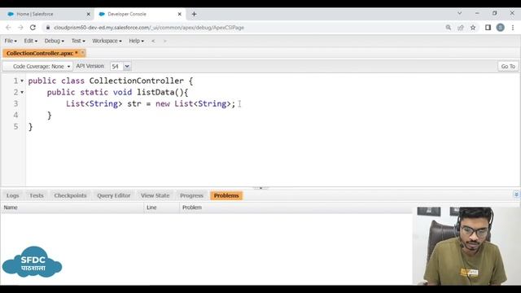Viewport: 521px width, 293px height.
Task: Go forward using the browser forward arrow
Action: coord(20,28)
